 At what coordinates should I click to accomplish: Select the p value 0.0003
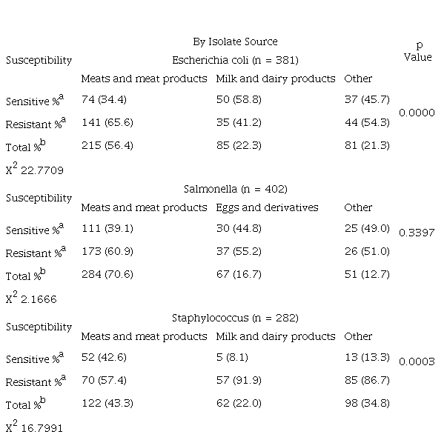coord(417,361)
